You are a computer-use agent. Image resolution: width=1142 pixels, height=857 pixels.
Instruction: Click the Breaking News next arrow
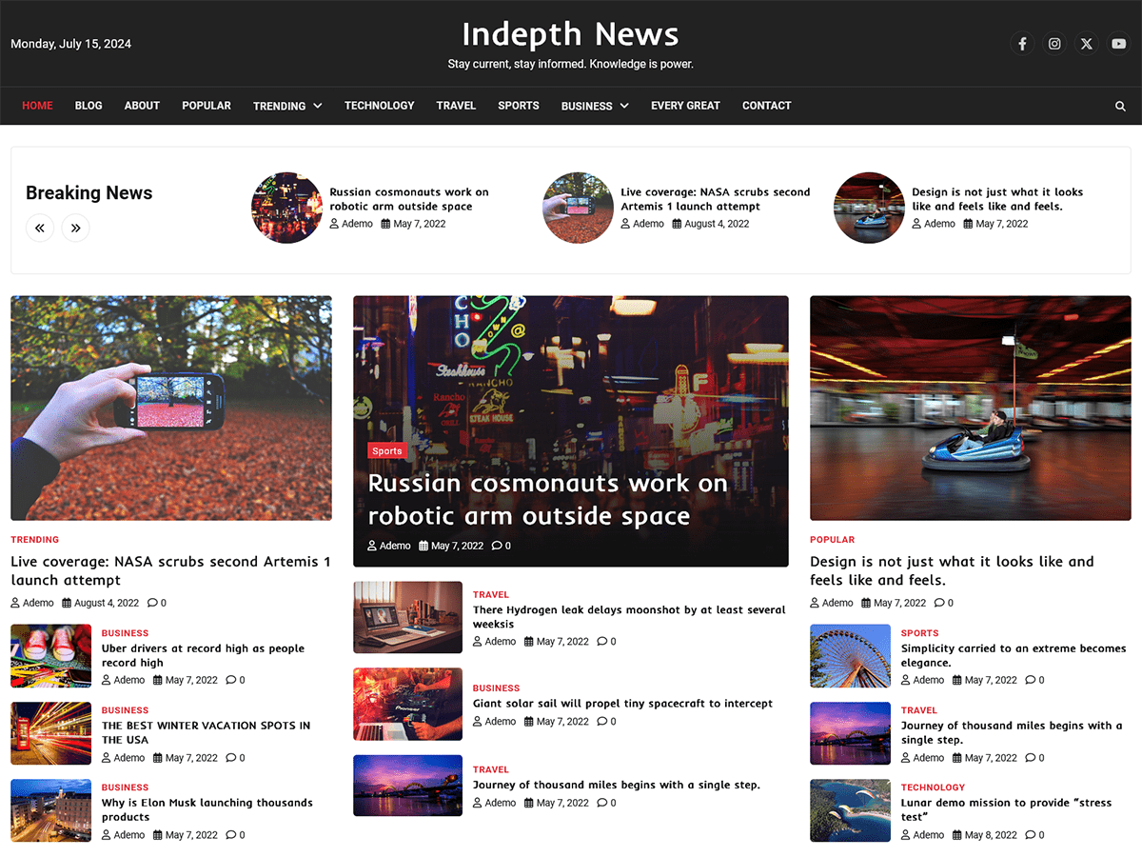point(75,228)
